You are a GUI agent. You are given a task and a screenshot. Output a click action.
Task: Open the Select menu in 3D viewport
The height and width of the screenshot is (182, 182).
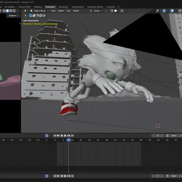click(61, 11)
